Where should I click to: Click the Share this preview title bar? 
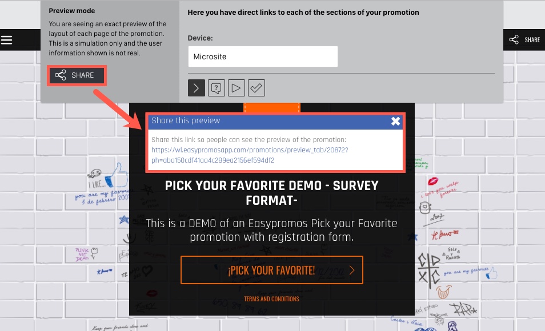pos(275,121)
